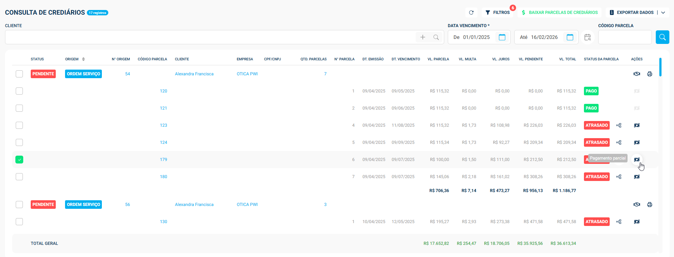Click the plus icon in Cliente field

[x=422, y=37]
